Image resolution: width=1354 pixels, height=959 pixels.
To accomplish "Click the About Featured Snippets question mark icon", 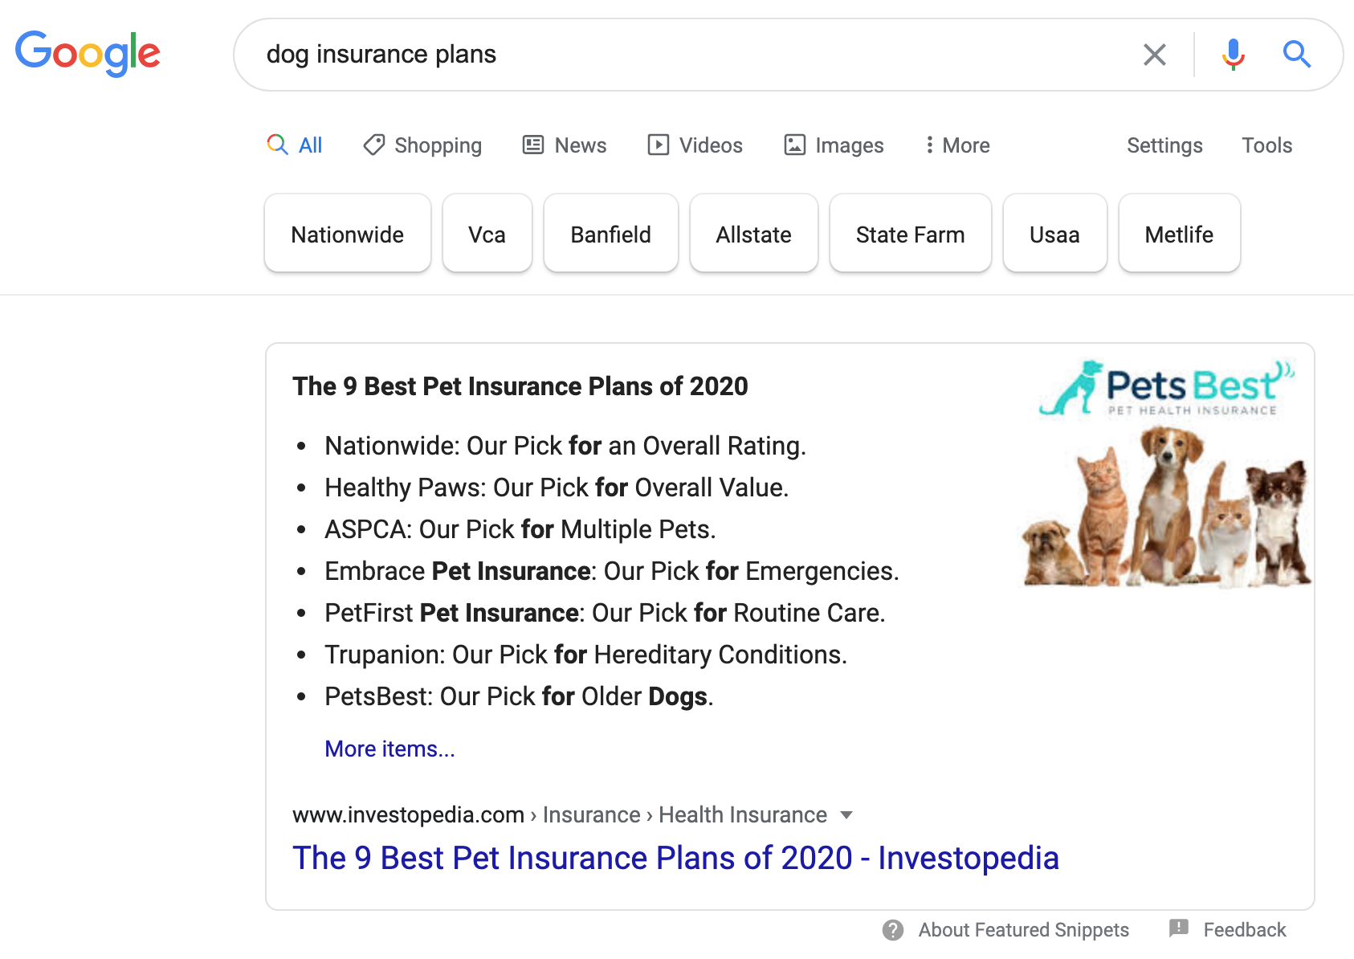I will pos(891,929).
